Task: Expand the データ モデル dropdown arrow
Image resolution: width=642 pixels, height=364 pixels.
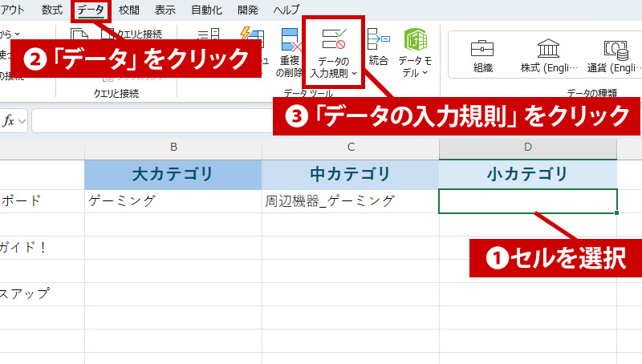Action: tap(425, 73)
